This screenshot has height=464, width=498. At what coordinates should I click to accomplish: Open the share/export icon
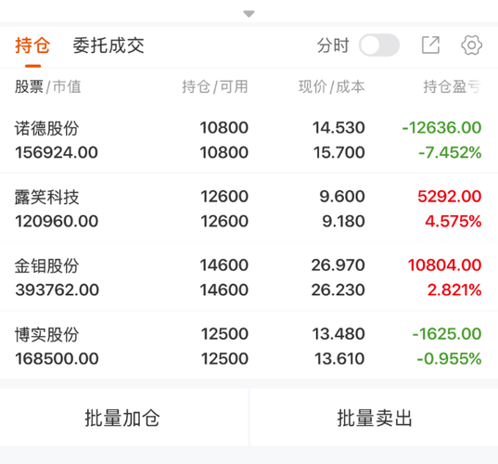[x=430, y=45]
